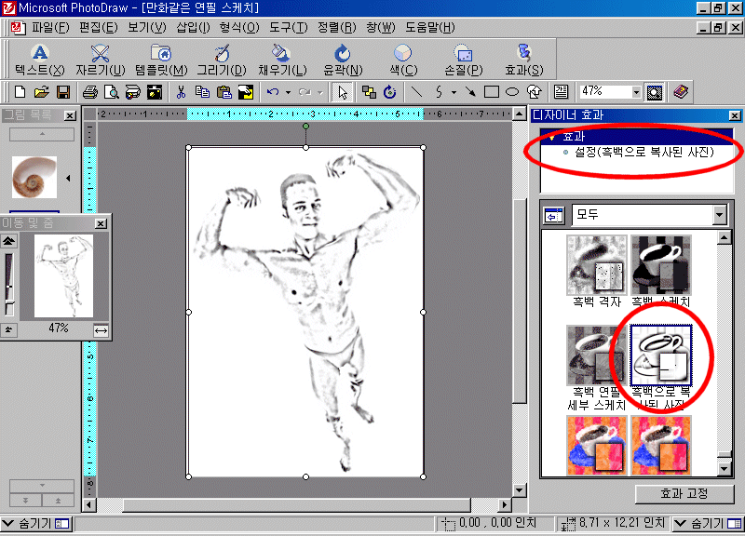
Task: Select the arrow pointer selection tool
Action: click(x=343, y=92)
